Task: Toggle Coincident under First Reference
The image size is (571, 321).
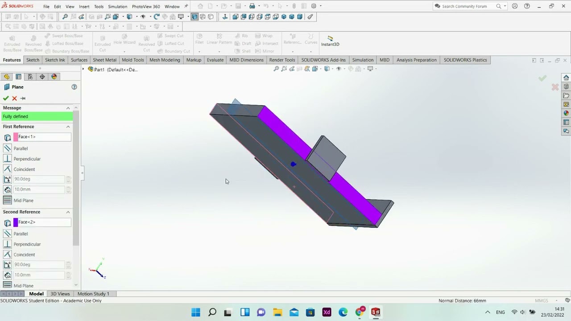Action: (x=7, y=169)
